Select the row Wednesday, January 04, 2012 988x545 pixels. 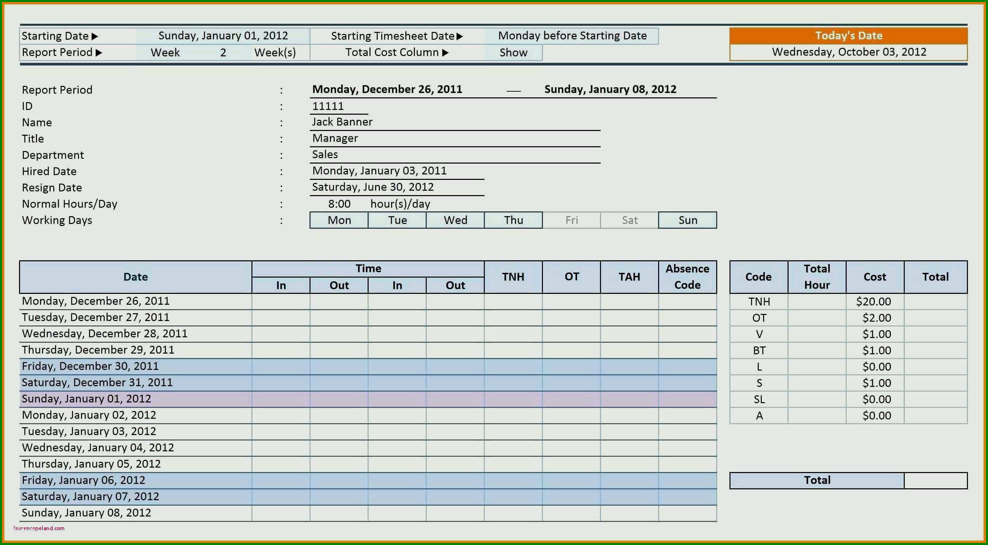point(368,448)
